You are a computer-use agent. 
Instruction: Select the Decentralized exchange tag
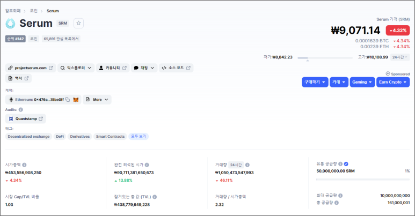click(28, 137)
